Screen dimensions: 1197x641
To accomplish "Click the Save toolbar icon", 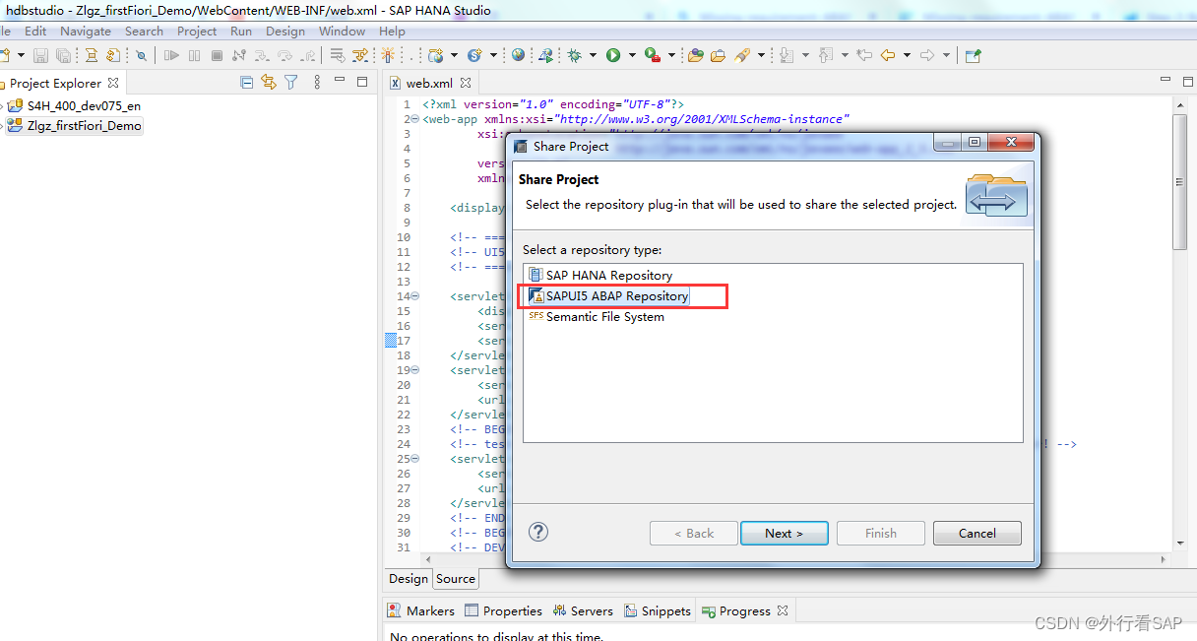I will coord(40,56).
